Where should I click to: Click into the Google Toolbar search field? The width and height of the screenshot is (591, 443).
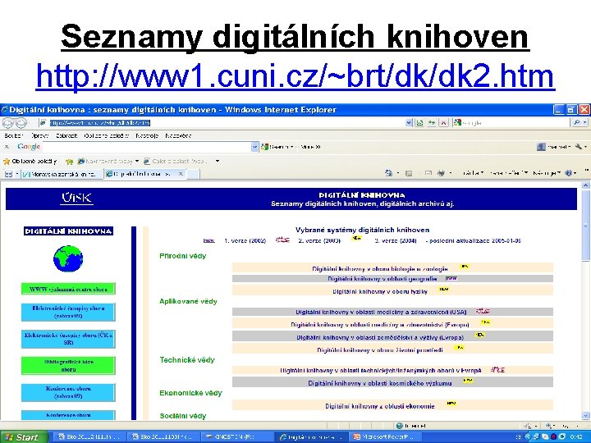147,147
